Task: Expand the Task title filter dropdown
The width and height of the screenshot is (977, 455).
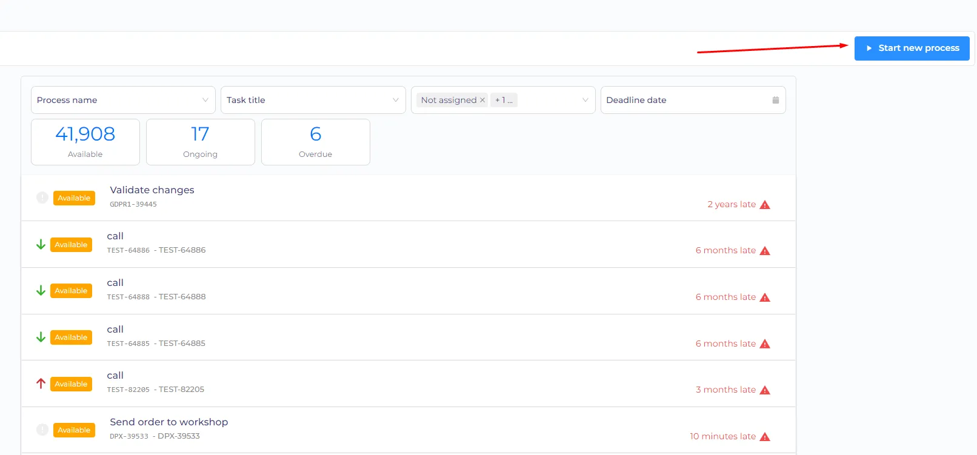Action: (x=313, y=100)
